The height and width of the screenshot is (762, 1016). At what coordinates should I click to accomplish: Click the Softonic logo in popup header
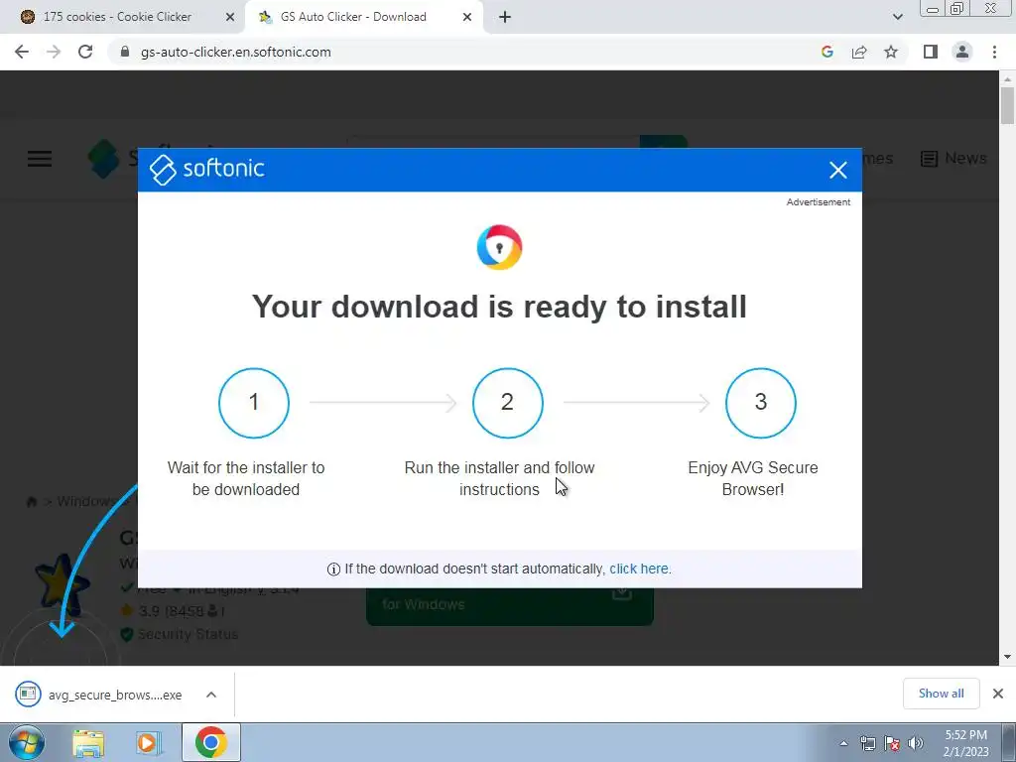pyautogui.click(x=206, y=169)
